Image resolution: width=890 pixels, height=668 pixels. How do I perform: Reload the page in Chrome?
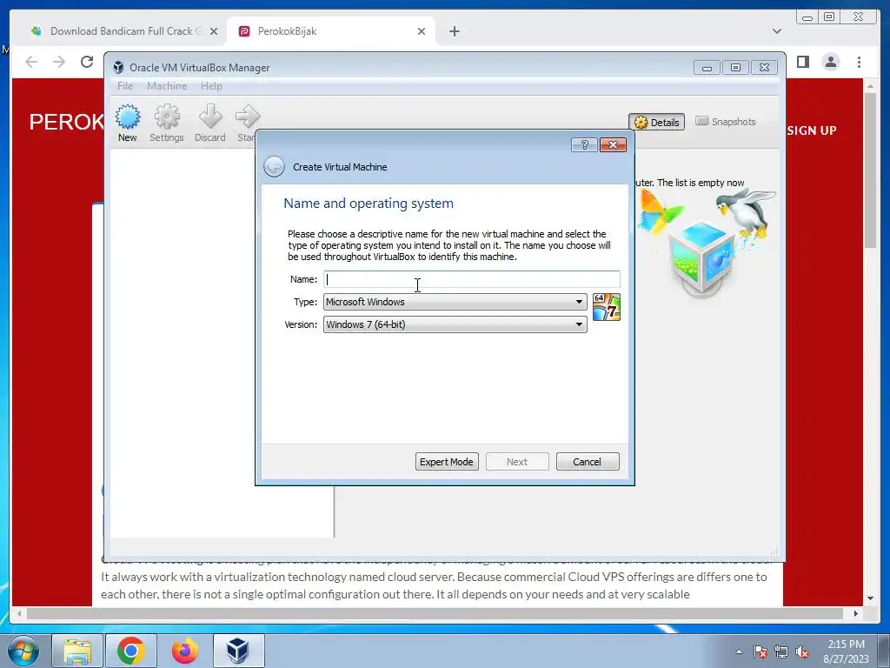pyautogui.click(x=87, y=62)
